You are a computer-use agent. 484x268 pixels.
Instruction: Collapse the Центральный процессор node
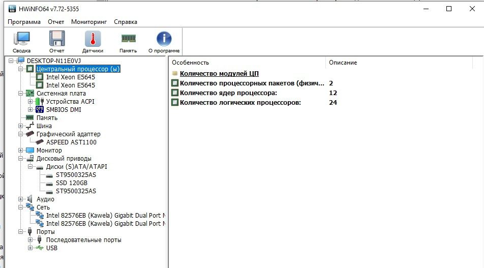20,69
